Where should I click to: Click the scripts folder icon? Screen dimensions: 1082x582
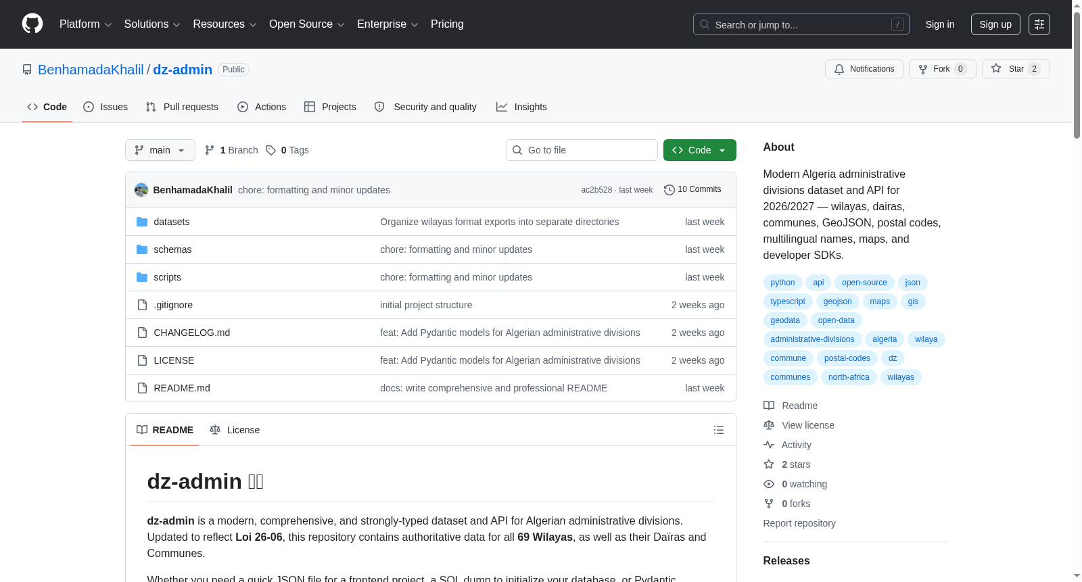click(142, 277)
